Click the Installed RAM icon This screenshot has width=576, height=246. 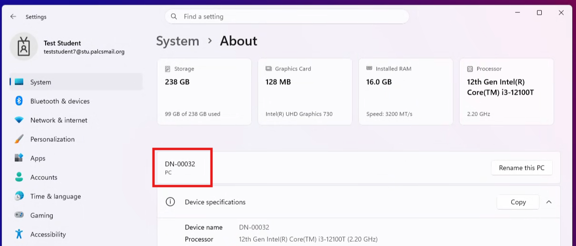(369, 69)
